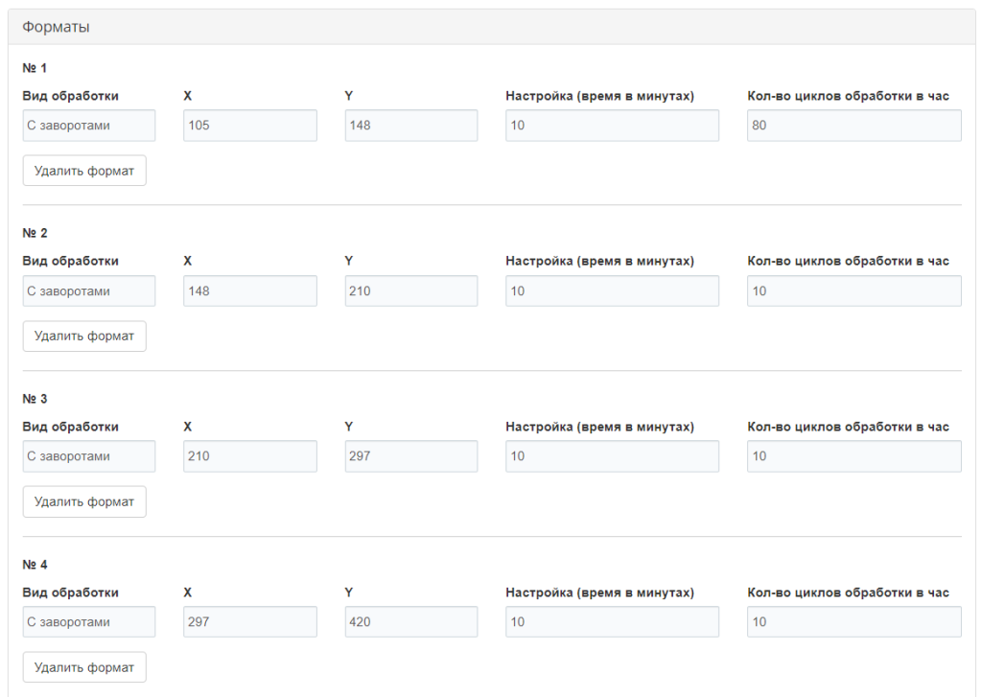Open the Вид обработки dropdown for format №3
The height and width of the screenshot is (697, 982).
click(88, 455)
